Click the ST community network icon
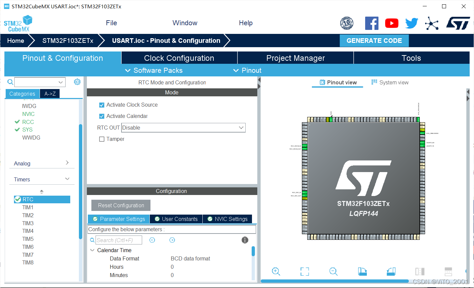 pos(432,24)
